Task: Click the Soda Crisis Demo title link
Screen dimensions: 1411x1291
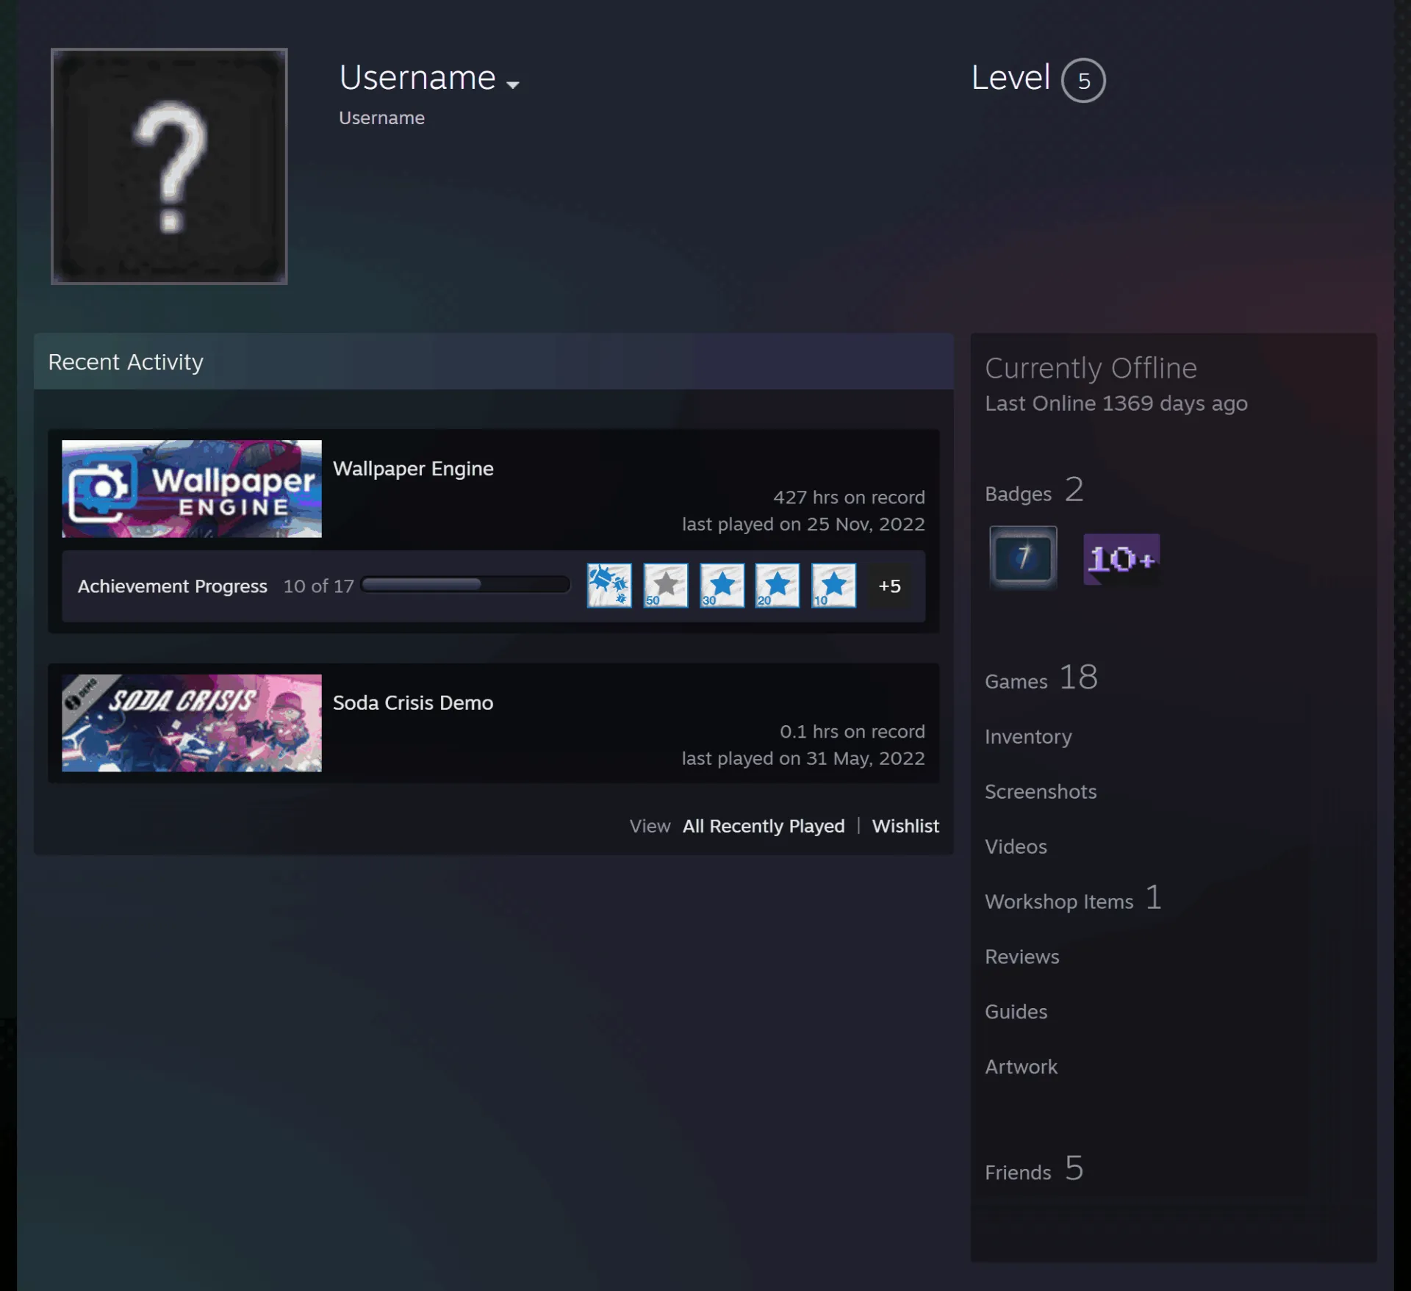Action: (413, 703)
